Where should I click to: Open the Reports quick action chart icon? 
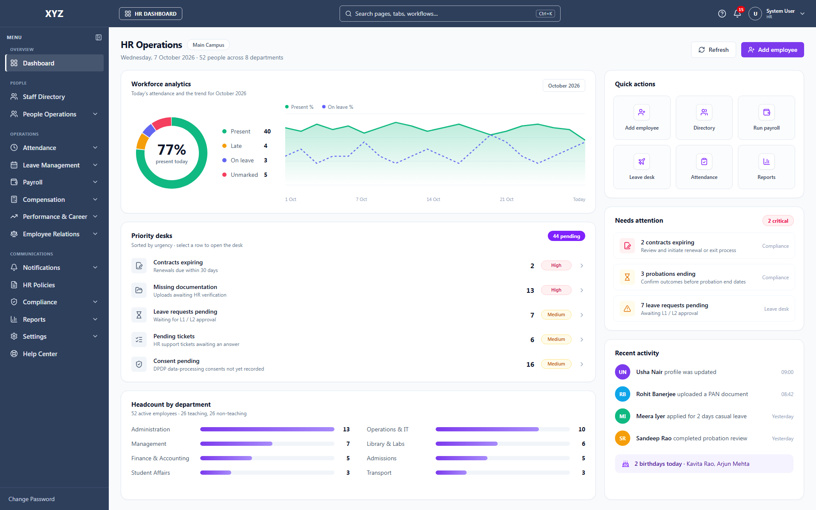tap(766, 161)
